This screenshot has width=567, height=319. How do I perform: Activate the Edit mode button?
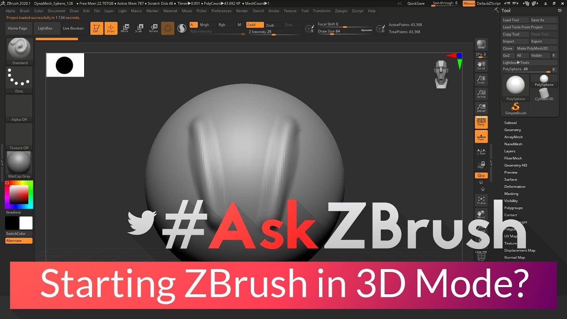pos(97,28)
